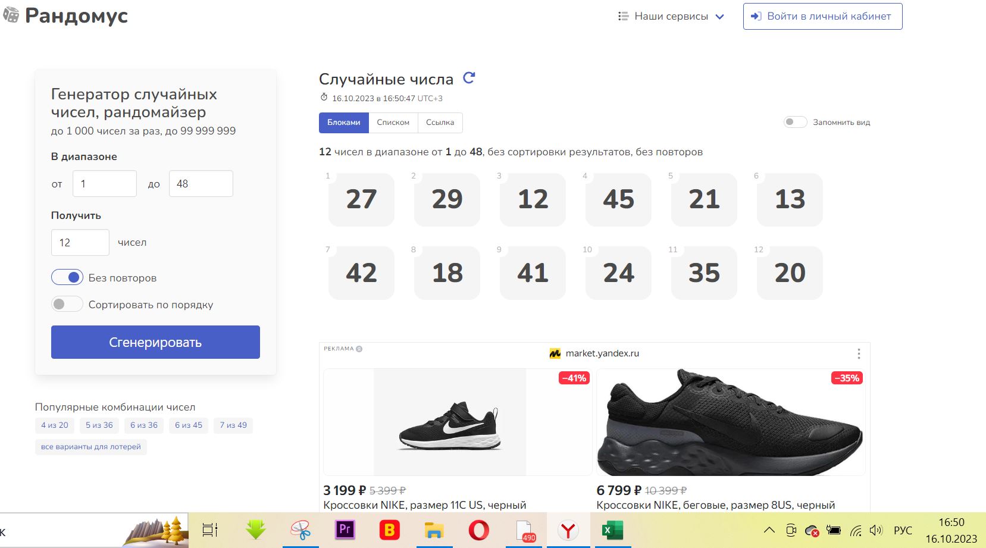
Task: Select the 7 из 49 combination
Action: 233,425
